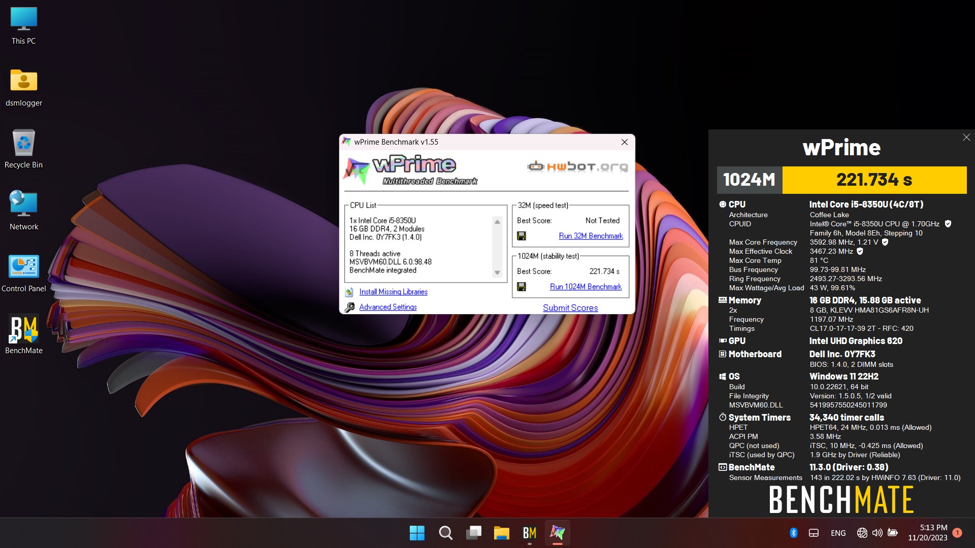975x548 pixels.
Task: Open Task View on taskbar
Action: click(474, 533)
